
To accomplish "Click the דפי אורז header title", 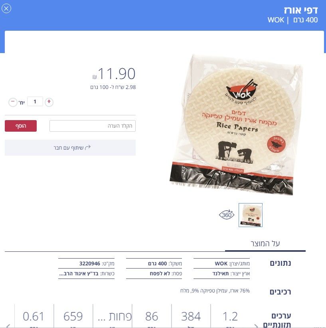I will click(301, 10).
